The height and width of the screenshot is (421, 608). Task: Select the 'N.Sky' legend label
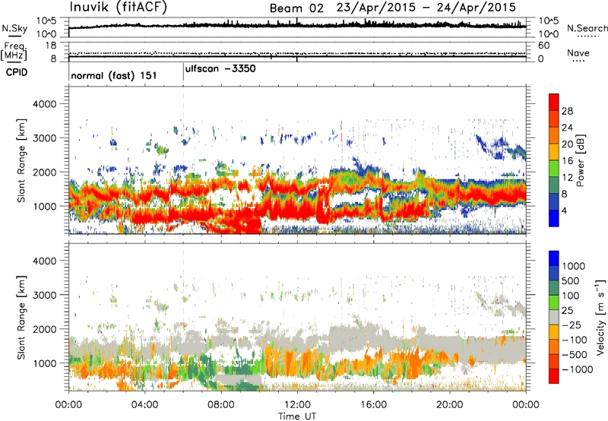(14, 28)
